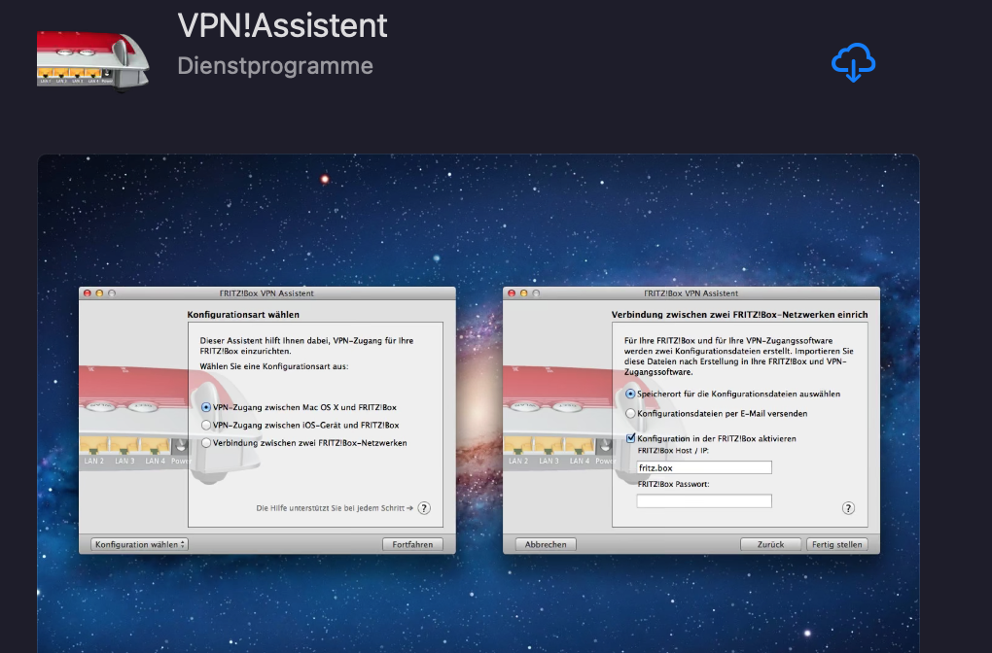Close the Konfigurationsart wählen window with red button

pos(88,293)
